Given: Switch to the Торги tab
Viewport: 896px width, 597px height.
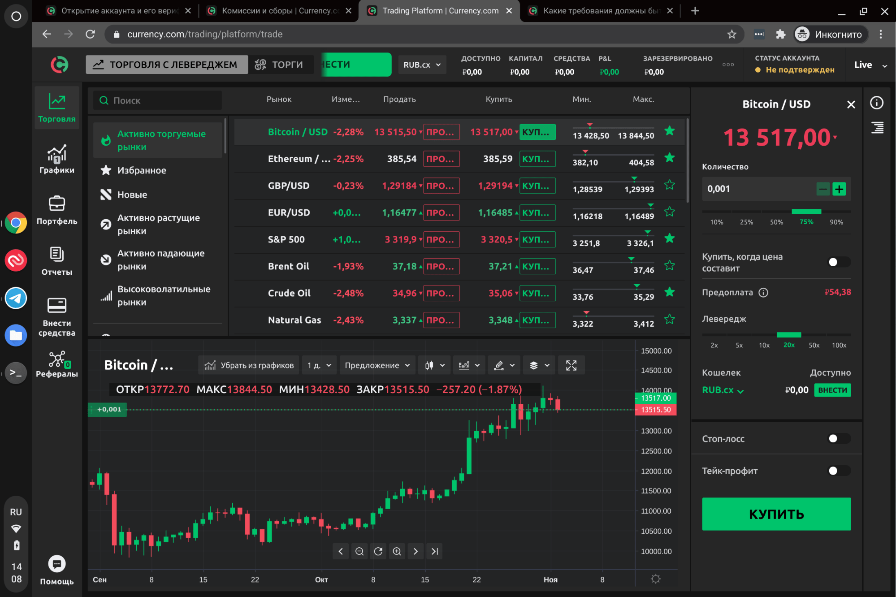Looking at the screenshot, I should [x=280, y=65].
